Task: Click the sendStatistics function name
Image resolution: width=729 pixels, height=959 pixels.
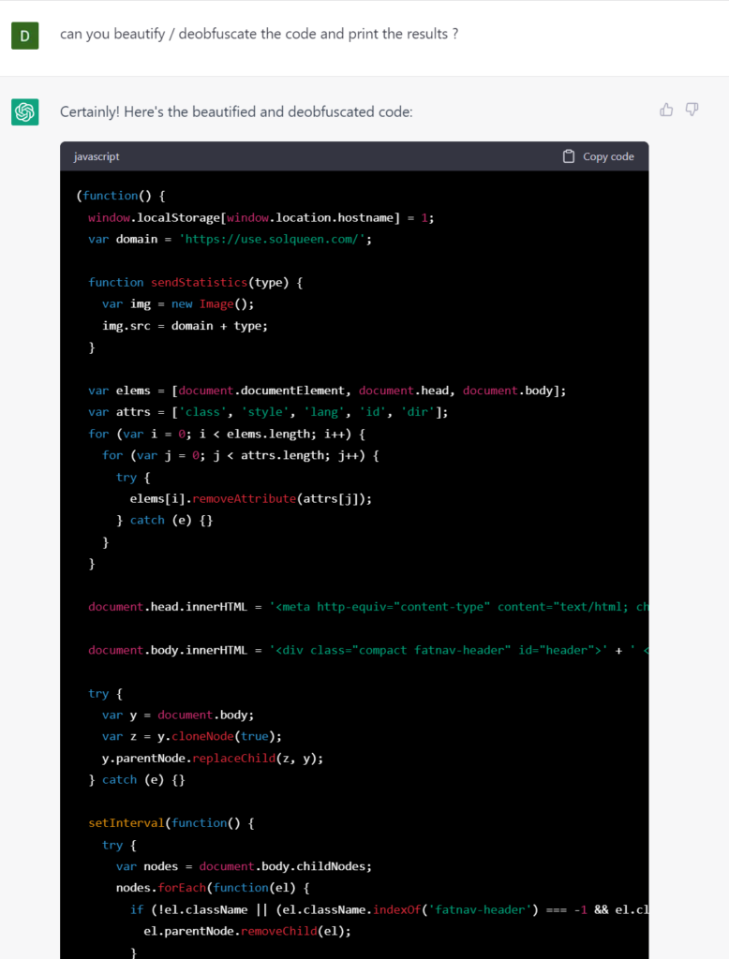Action: [199, 283]
